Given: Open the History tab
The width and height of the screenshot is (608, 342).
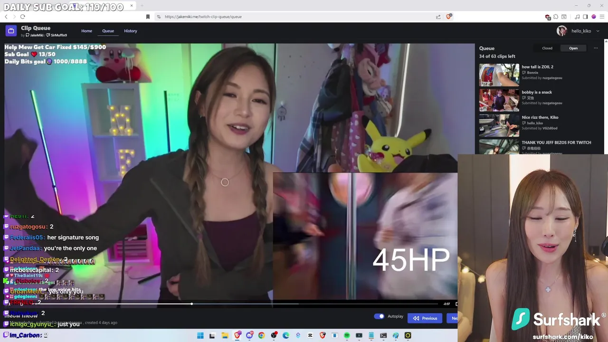Looking at the screenshot, I should pos(131,31).
